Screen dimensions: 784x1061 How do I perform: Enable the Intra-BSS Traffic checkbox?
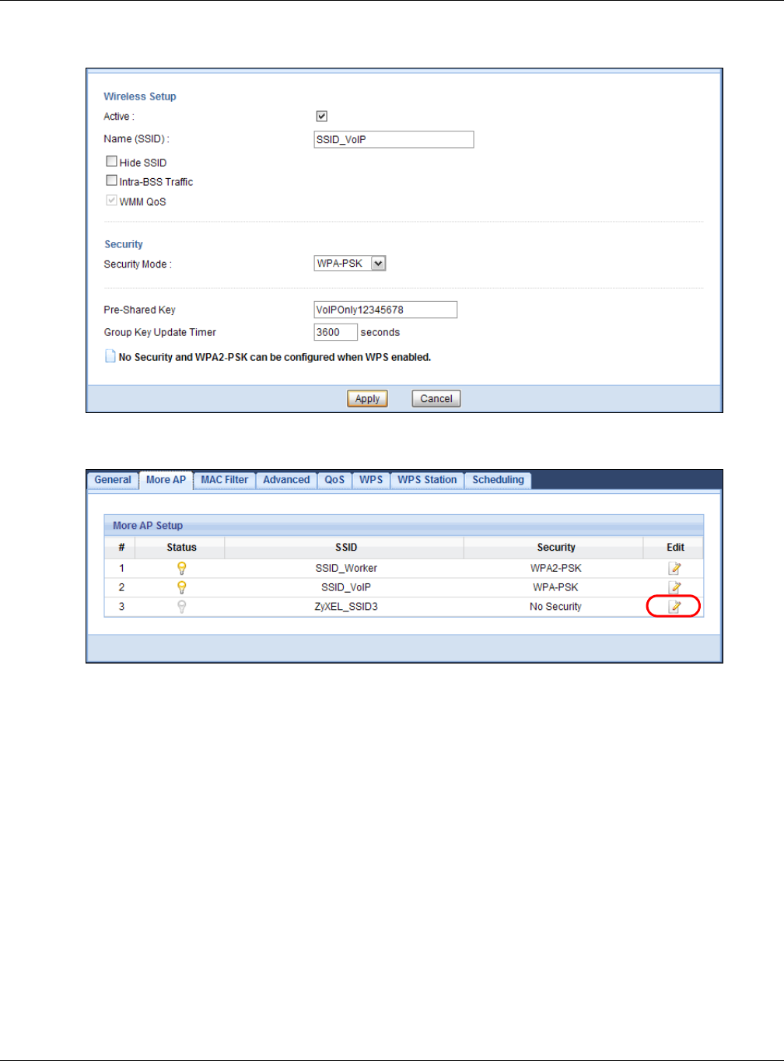[112, 180]
